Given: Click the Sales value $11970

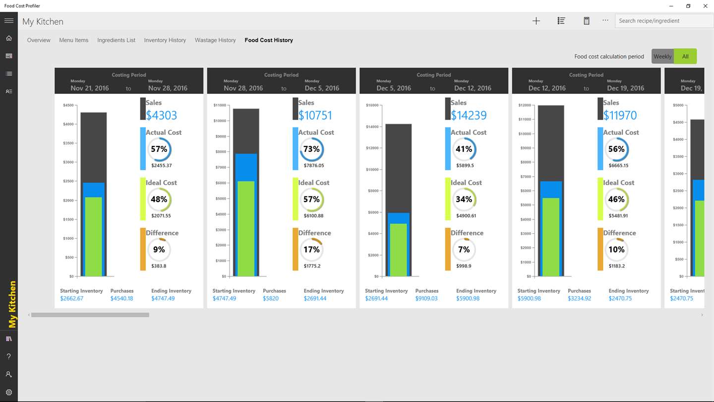Looking at the screenshot, I should pyautogui.click(x=620, y=115).
